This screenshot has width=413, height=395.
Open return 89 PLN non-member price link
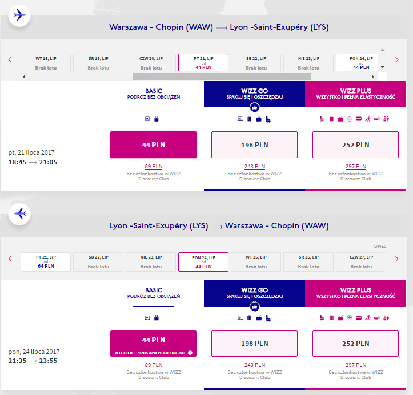coord(154,365)
